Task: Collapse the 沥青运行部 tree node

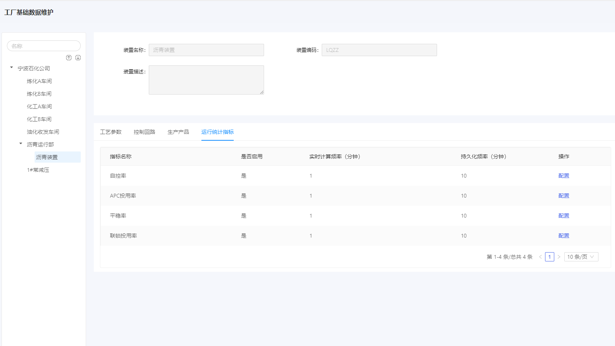Action: pyautogui.click(x=21, y=144)
